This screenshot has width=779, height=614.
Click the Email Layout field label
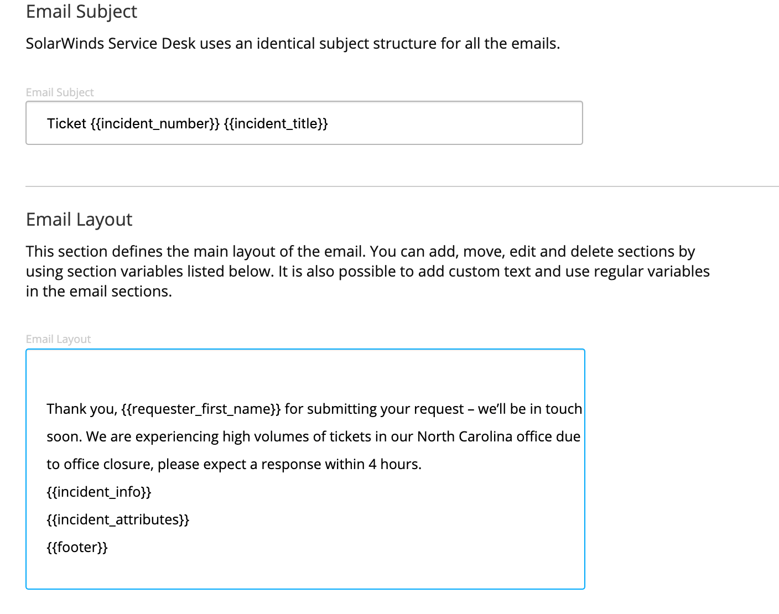pos(58,339)
